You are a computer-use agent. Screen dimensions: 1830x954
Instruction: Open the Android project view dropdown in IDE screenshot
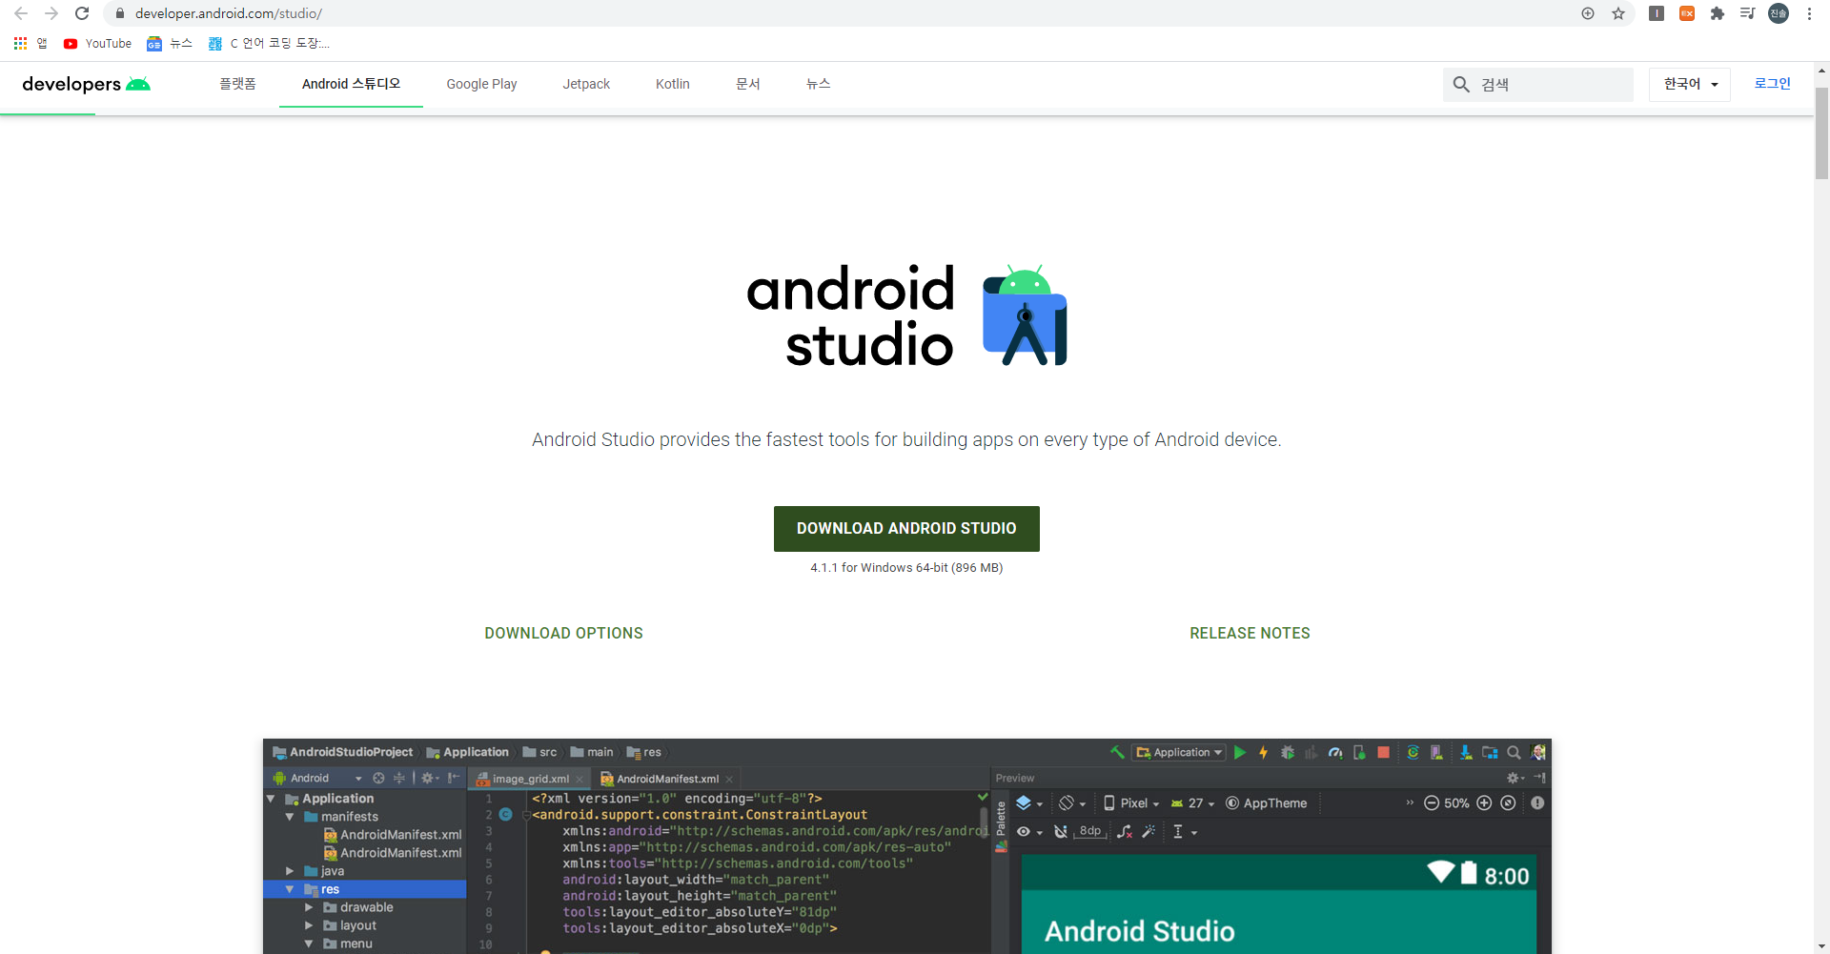[317, 779]
